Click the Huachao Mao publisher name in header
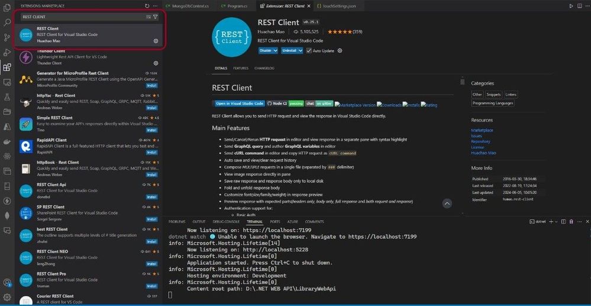The image size is (591, 306). coord(271,32)
